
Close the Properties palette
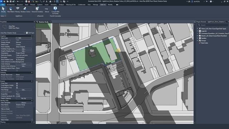point(34,21)
